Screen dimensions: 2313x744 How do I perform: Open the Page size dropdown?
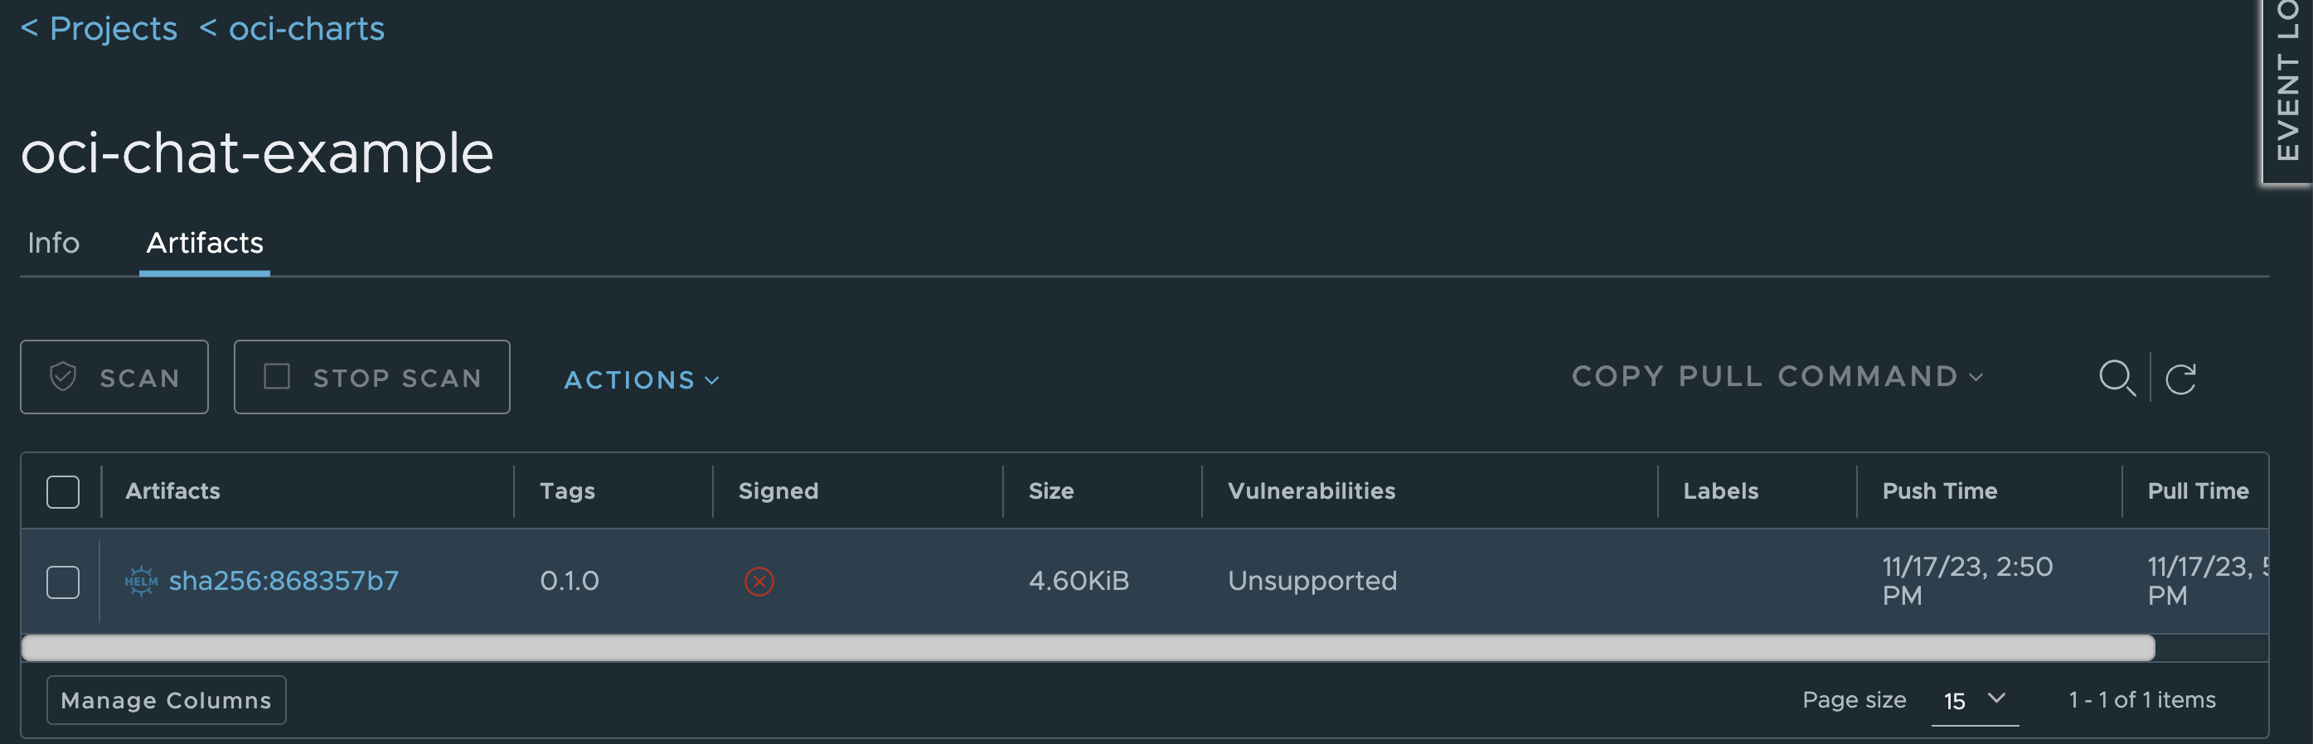1975,700
